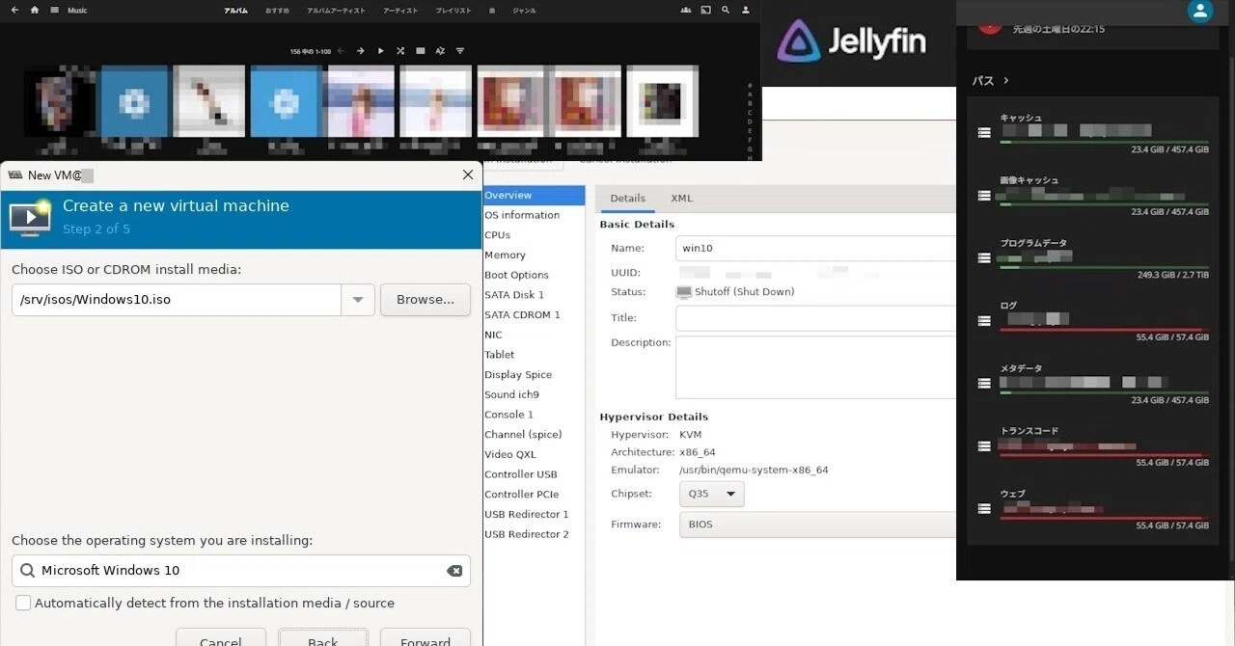Click storage icon beside 画像キャッシュ
This screenshot has height=646, width=1235.
[x=984, y=196]
